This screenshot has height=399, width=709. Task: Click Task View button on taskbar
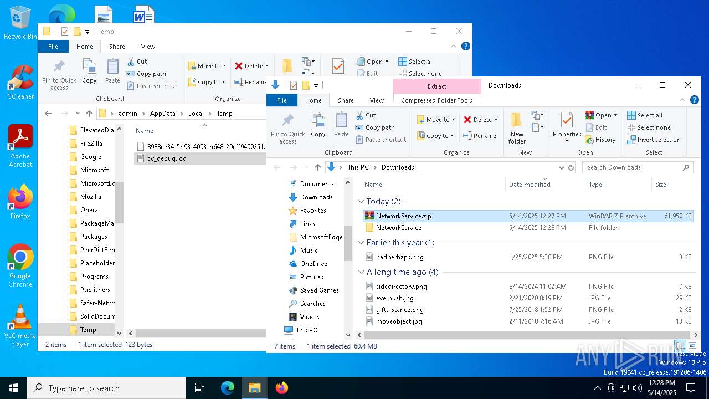point(200,388)
